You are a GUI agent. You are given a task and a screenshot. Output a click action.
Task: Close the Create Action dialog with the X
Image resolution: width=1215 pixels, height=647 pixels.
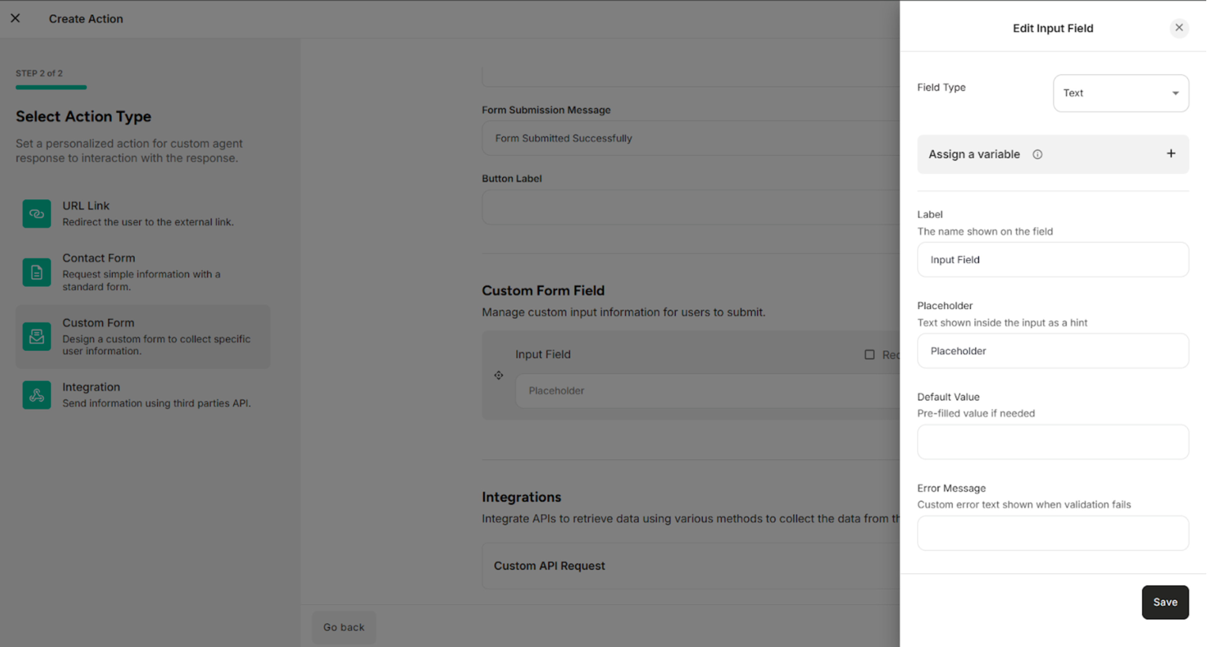pyautogui.click(x=15, y=18)
